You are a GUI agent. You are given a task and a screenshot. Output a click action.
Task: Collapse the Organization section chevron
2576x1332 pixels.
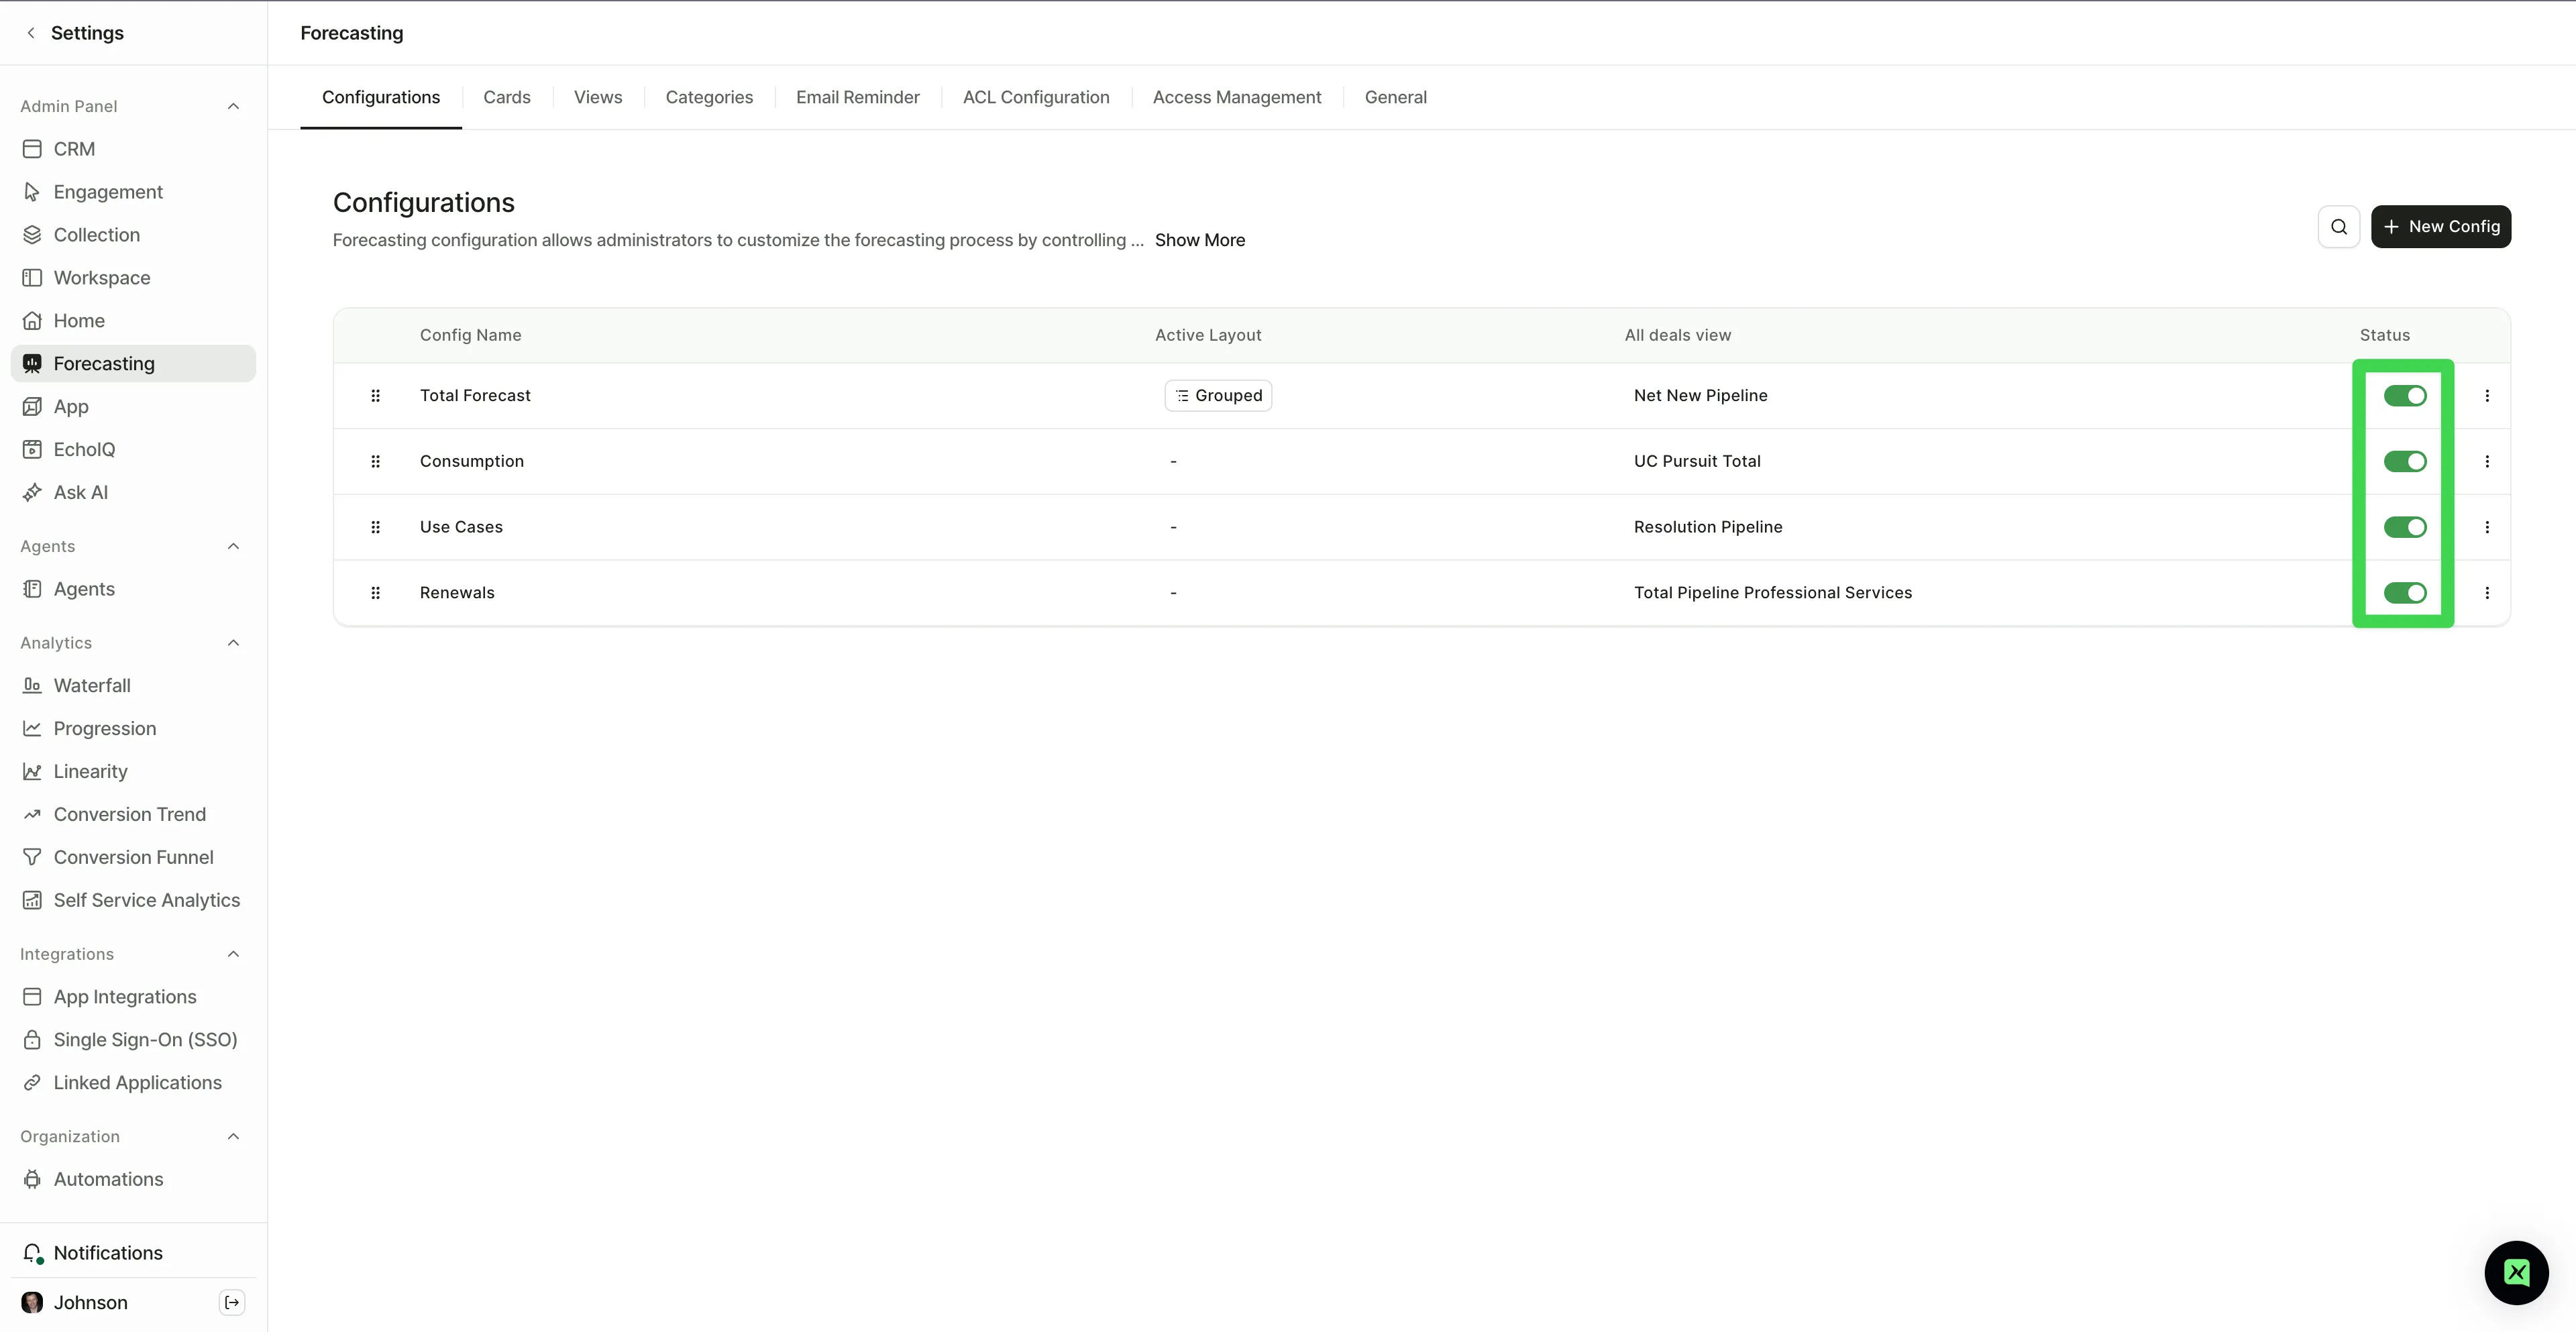tap(233, 1137)
